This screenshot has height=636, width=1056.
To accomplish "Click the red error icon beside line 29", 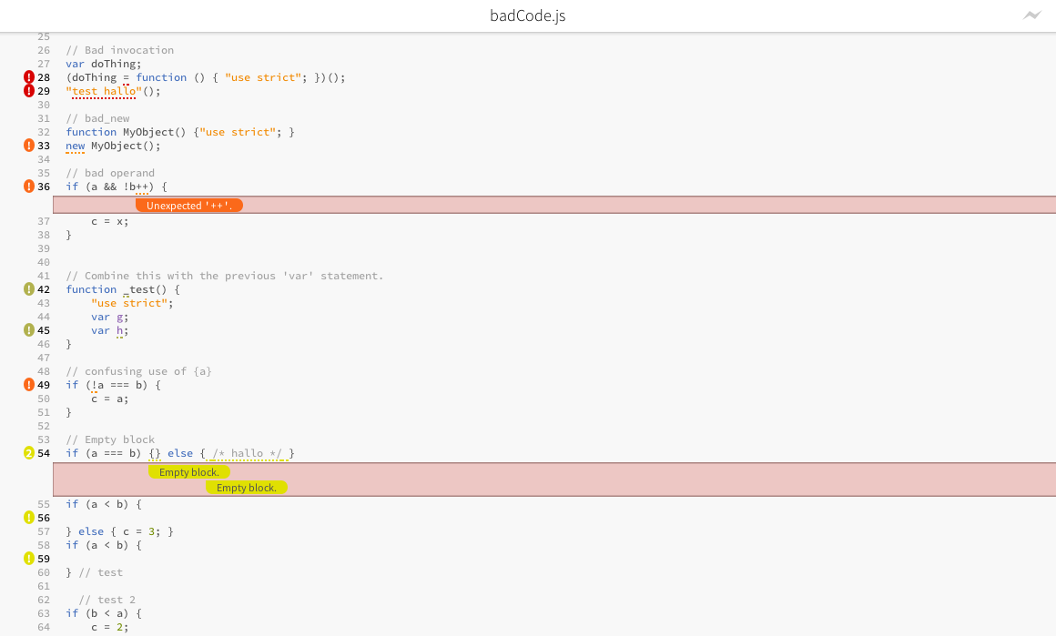I will (x=28, y=91).
